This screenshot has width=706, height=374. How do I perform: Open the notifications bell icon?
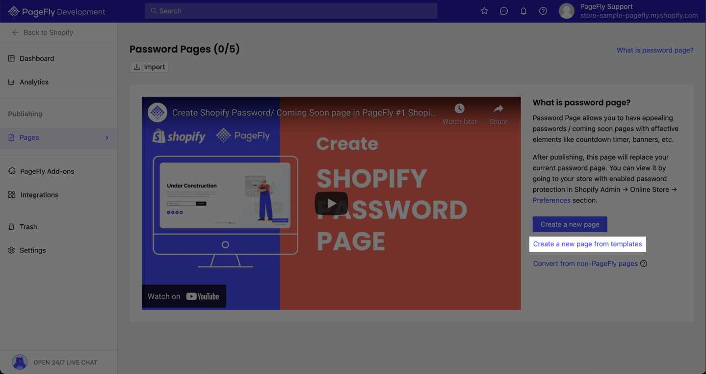pyautogui.click(x=523, y=11)
